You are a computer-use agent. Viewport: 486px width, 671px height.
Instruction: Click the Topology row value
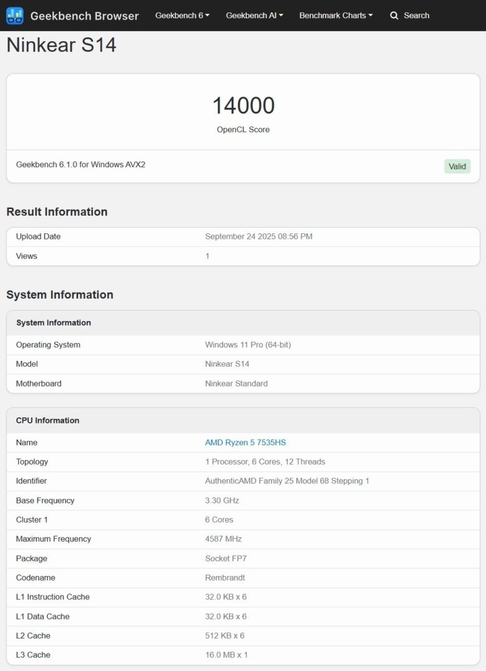click(x=265, y=461)
